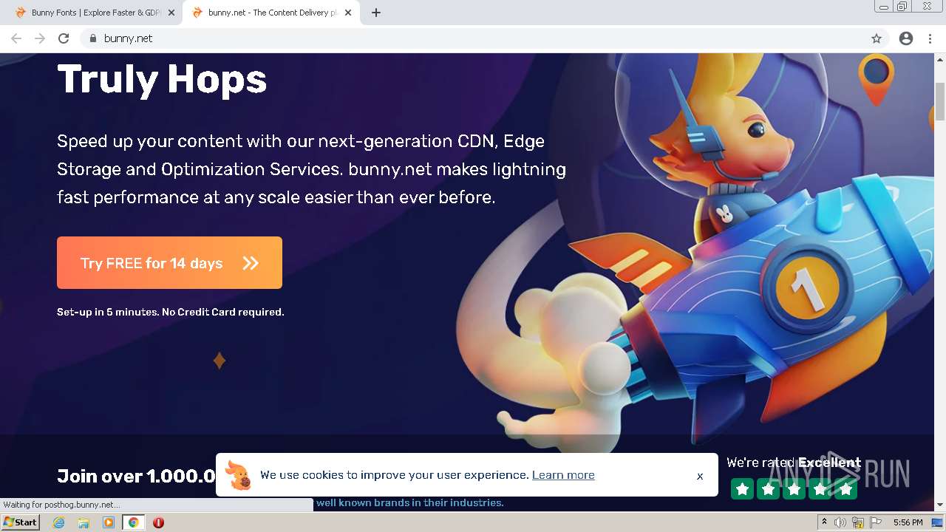Launch Internet Explorer from the taskbar
This screenshot has height=532, width=946.
point(59,522)
